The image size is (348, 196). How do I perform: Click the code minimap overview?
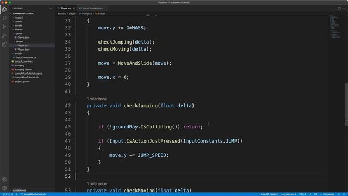(336, 27)
